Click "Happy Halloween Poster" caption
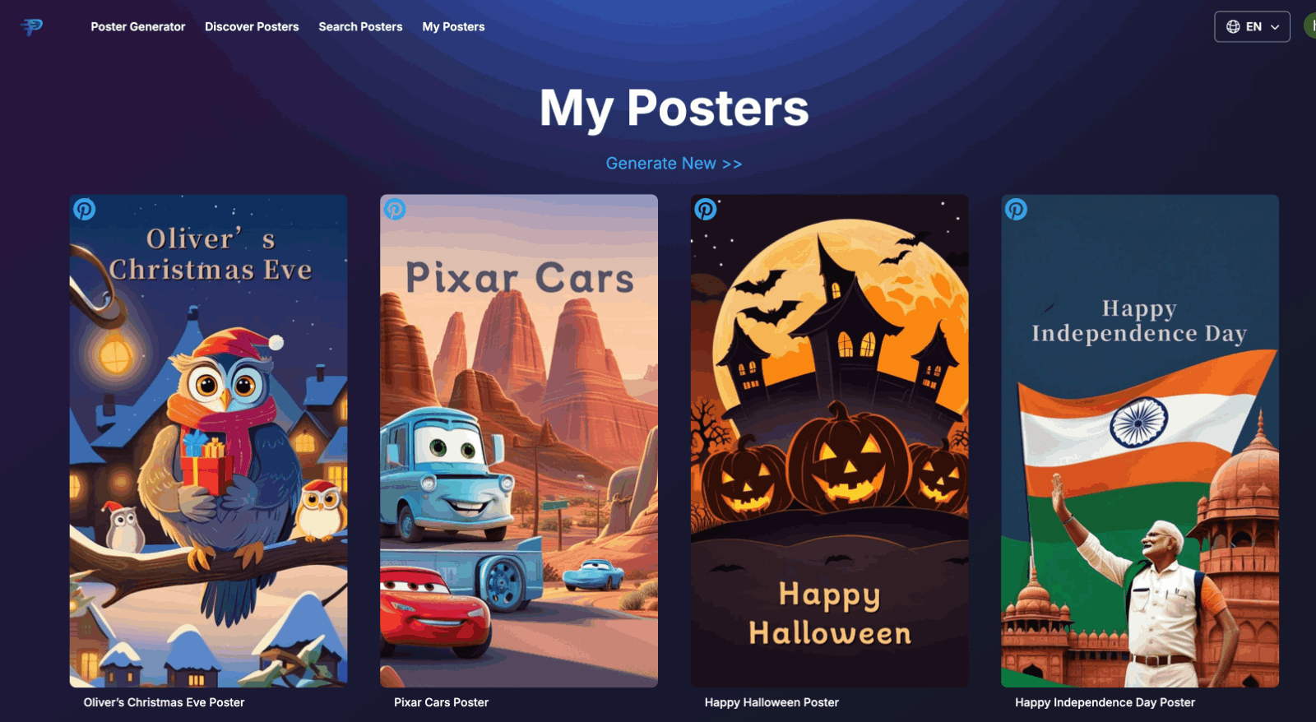The width and height of the screenshot is (1316, 722). tap(772, 702)
